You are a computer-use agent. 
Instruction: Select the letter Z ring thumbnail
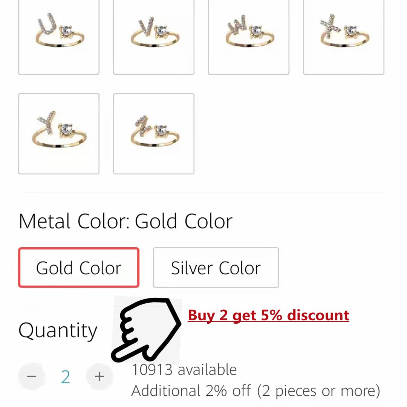[153, 133]
